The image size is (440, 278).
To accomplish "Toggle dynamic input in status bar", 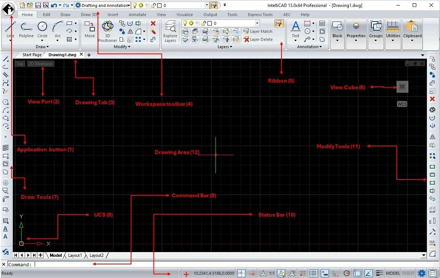I will [x=325, y=273].
